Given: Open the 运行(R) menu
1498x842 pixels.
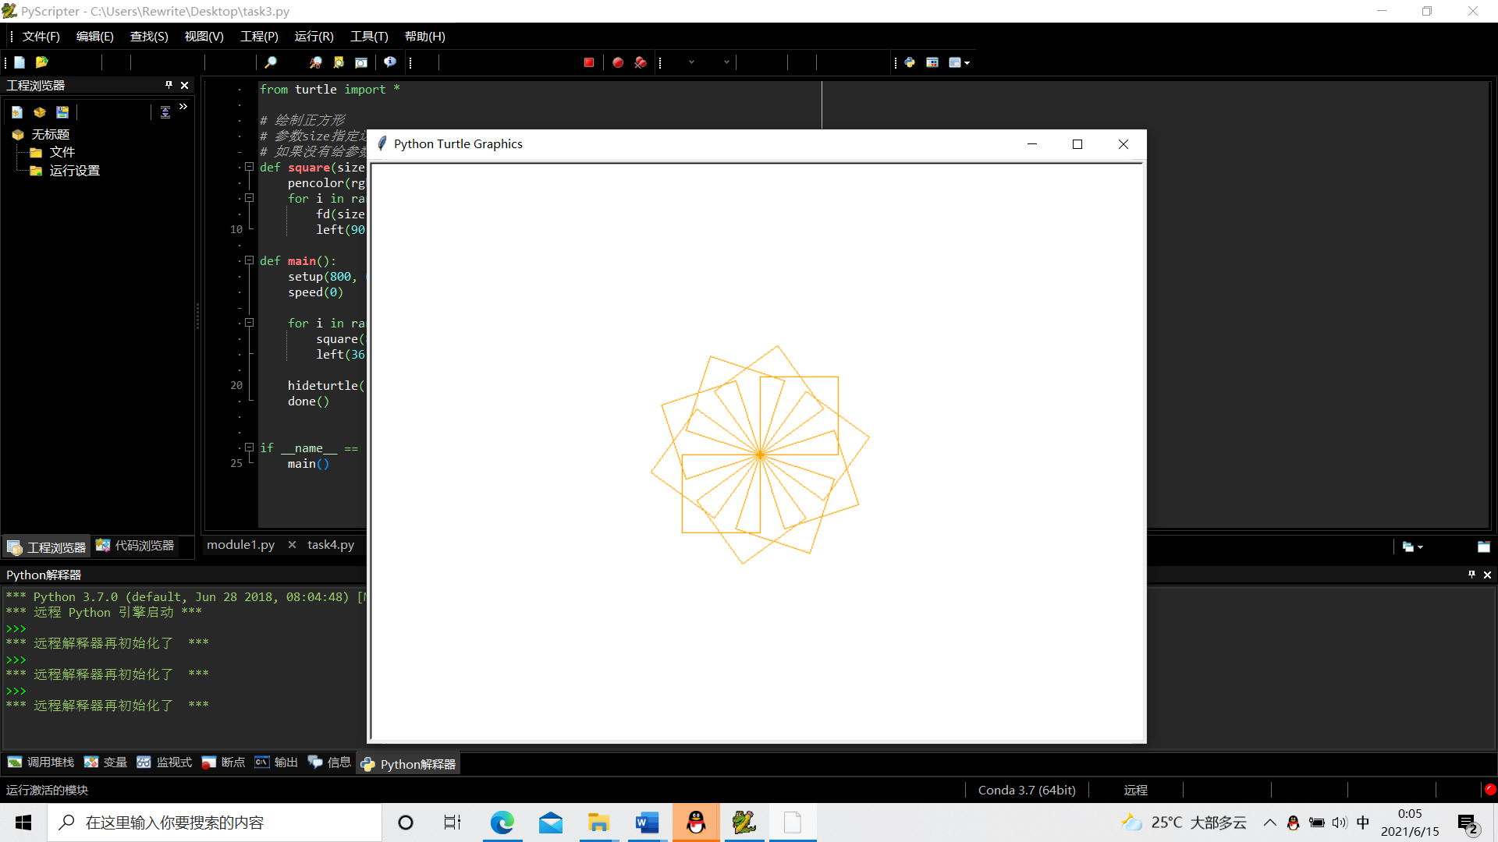Looking at the screenshot, I should point(314,37).
